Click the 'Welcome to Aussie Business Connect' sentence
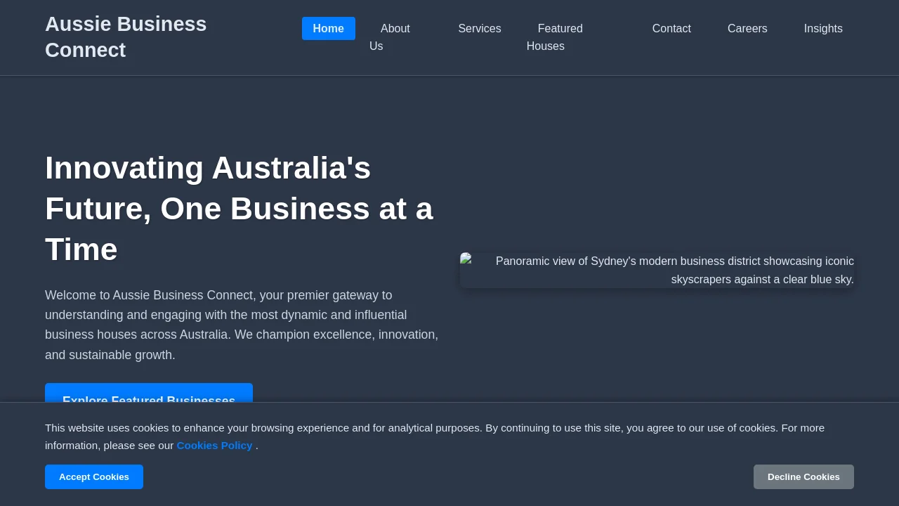Viewport: 899px width, 506px height. pyautogui.click(x=149, y=295)
